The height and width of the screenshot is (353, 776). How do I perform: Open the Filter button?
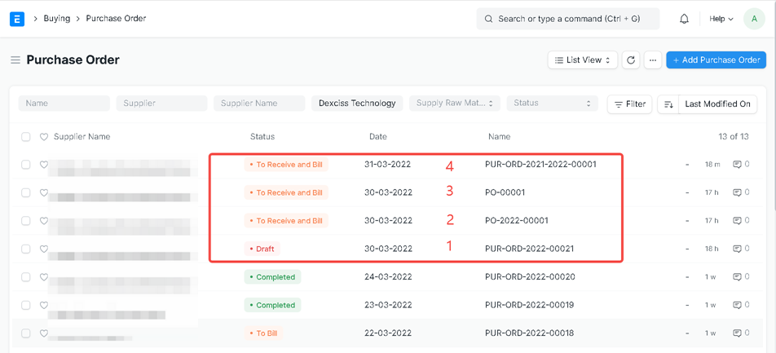(629, 104)
